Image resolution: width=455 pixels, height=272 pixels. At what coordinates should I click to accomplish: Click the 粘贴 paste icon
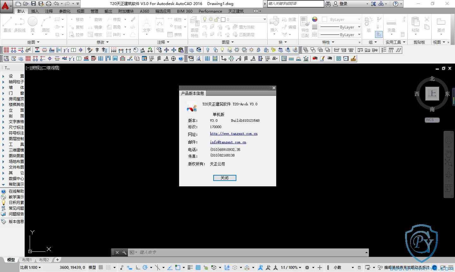(x=416, y=25)
